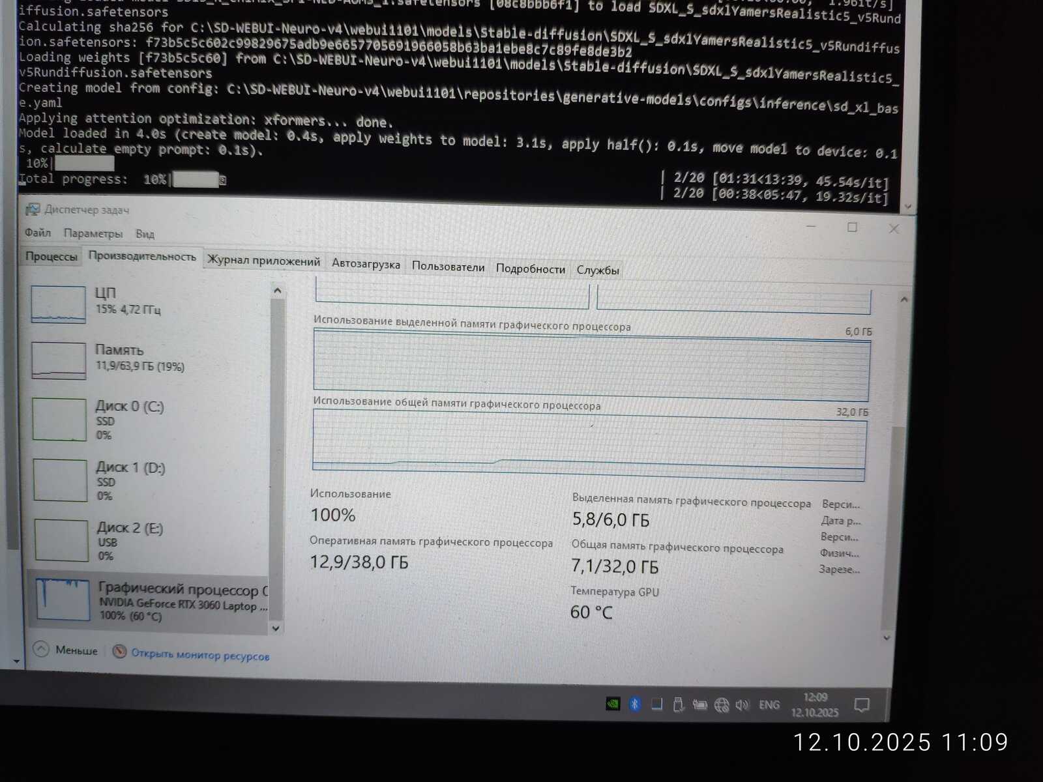Image resolution: width=1043 pixels, height=782 pixels.
Task: Click the console window scroll-down arrow
Action: coord(908,207)
